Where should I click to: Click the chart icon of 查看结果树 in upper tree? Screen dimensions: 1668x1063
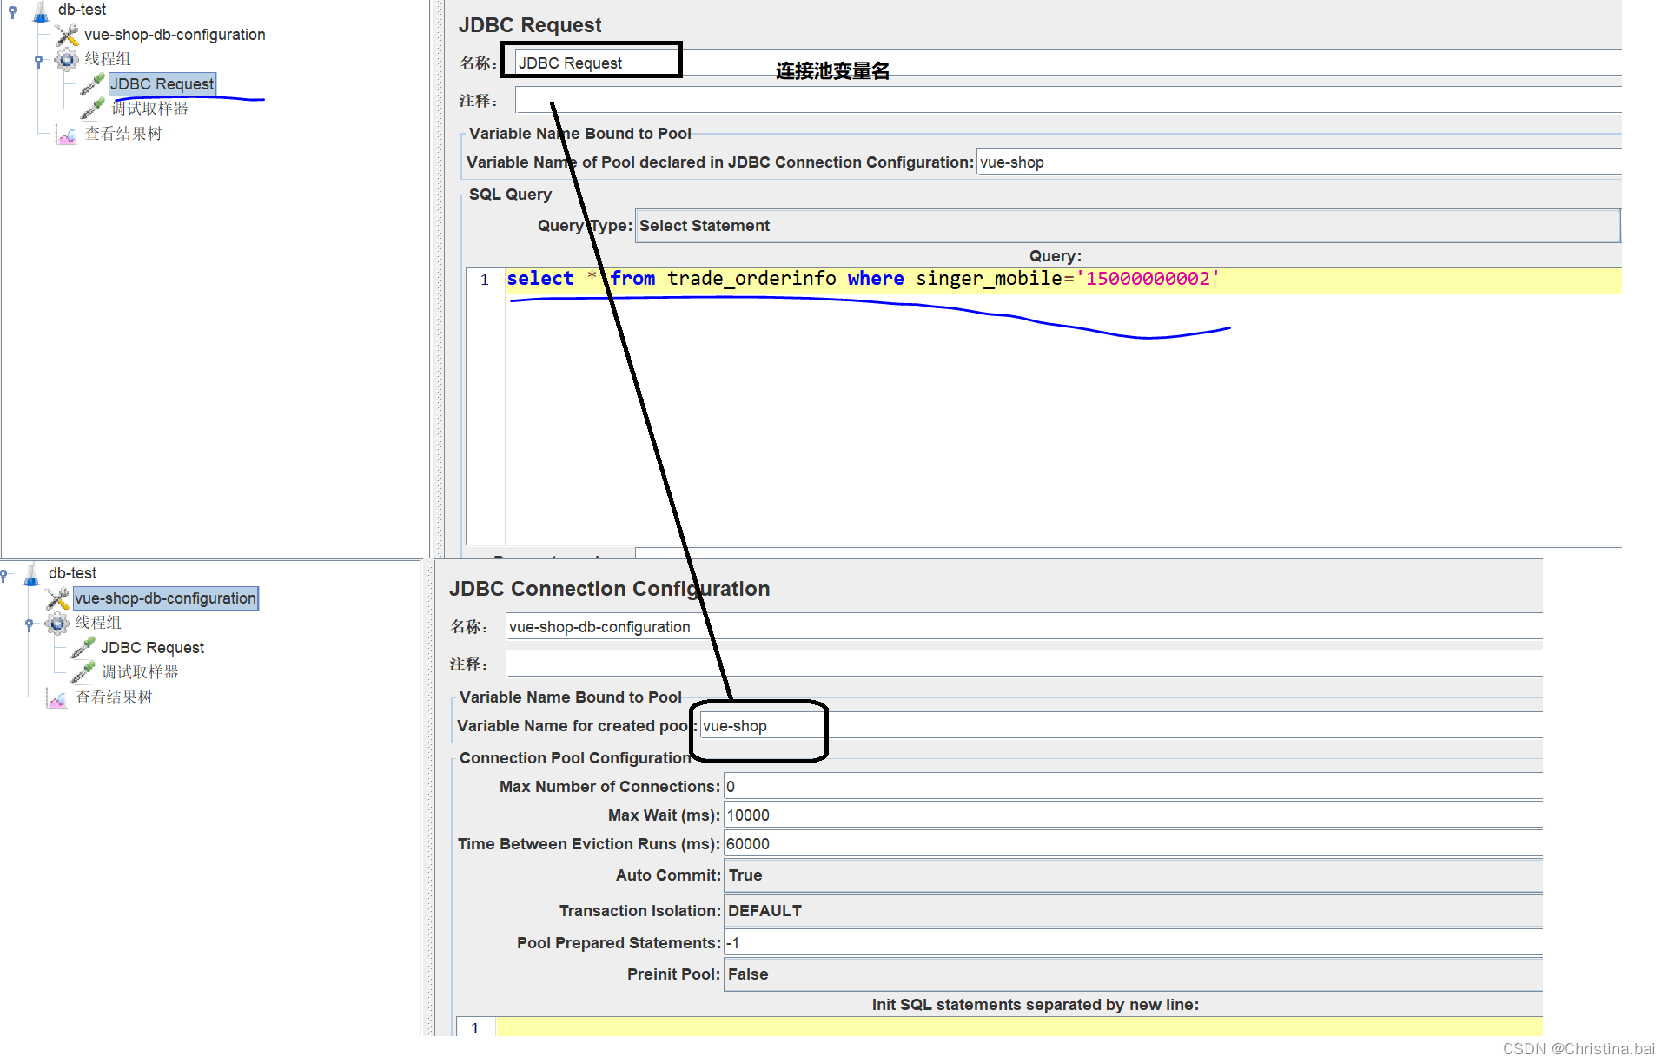tap(66, 135)
